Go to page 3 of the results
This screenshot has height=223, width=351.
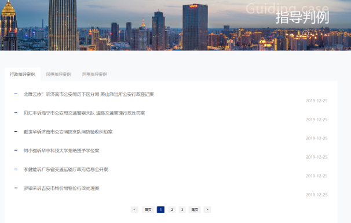click(182, 210)
